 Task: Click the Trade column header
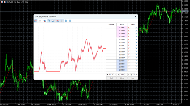tap(132, 24)
